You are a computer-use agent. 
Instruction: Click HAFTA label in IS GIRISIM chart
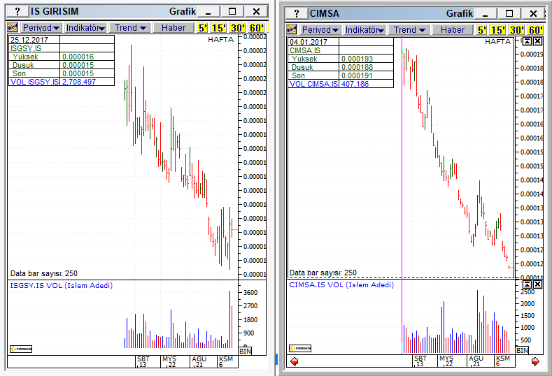tap(220, 39)
